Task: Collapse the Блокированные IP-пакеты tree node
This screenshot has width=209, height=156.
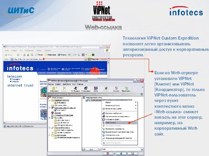Action: point(50,108)
